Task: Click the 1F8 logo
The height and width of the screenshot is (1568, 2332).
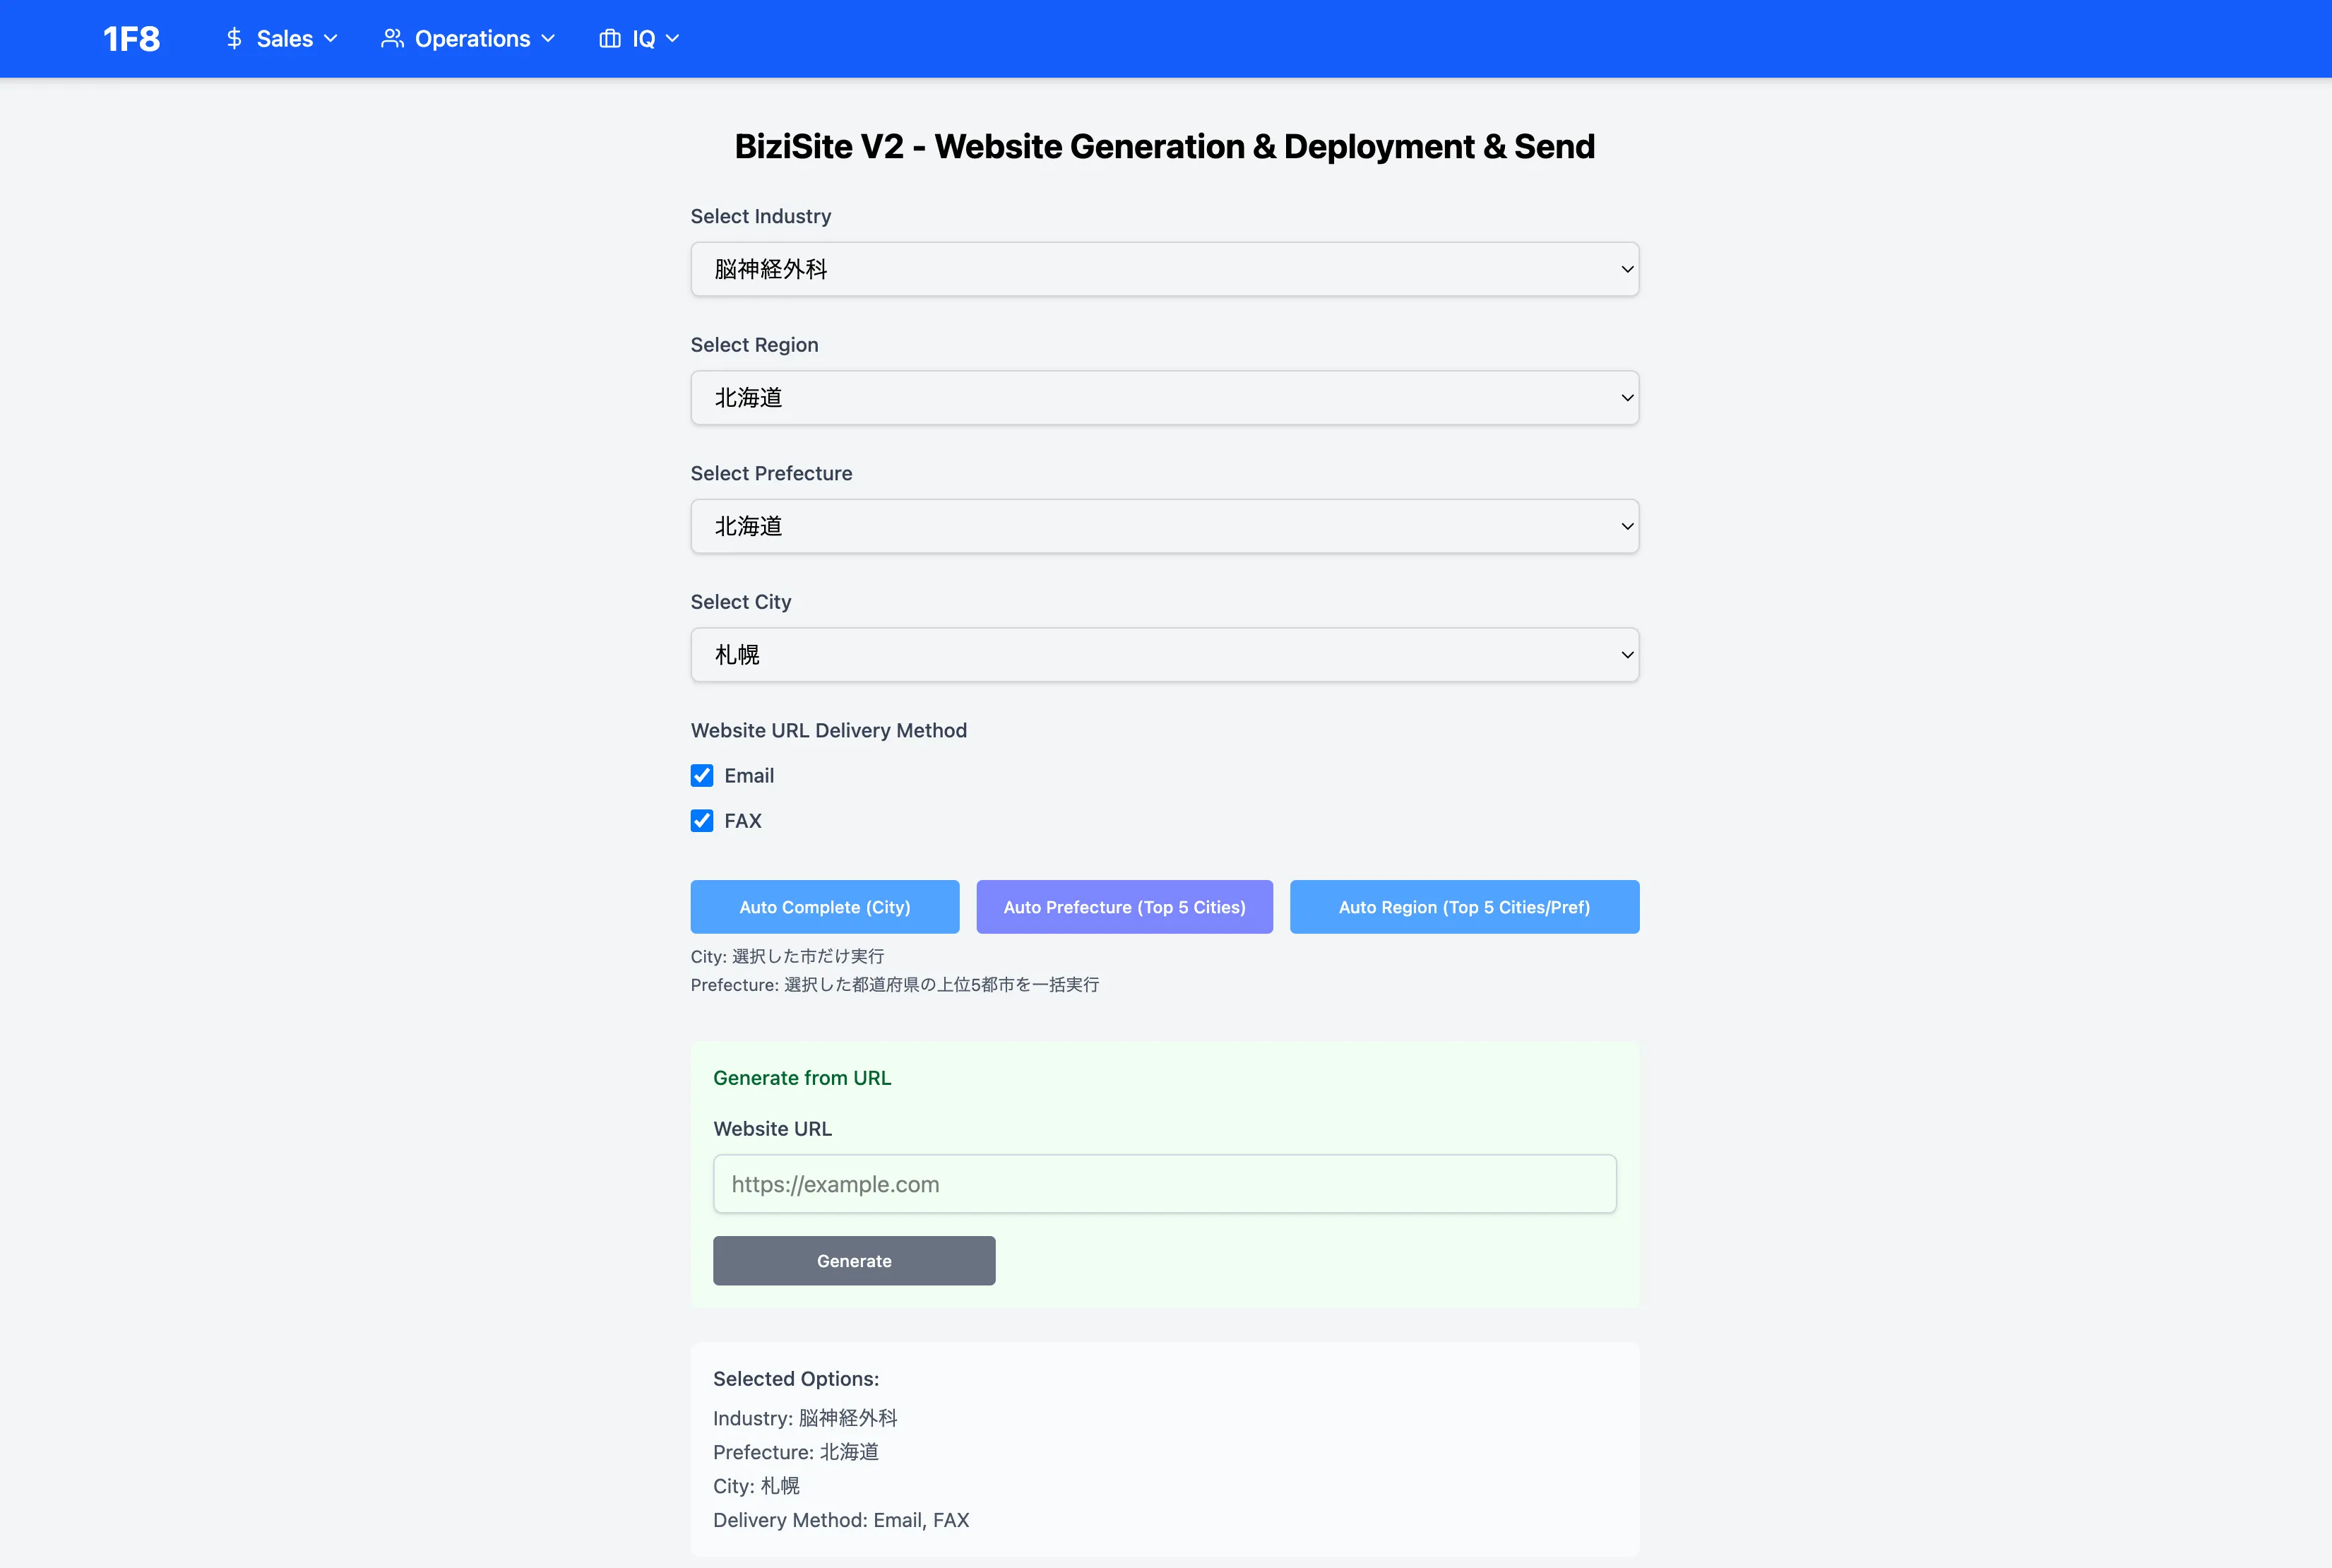Action: click(131, 39)
